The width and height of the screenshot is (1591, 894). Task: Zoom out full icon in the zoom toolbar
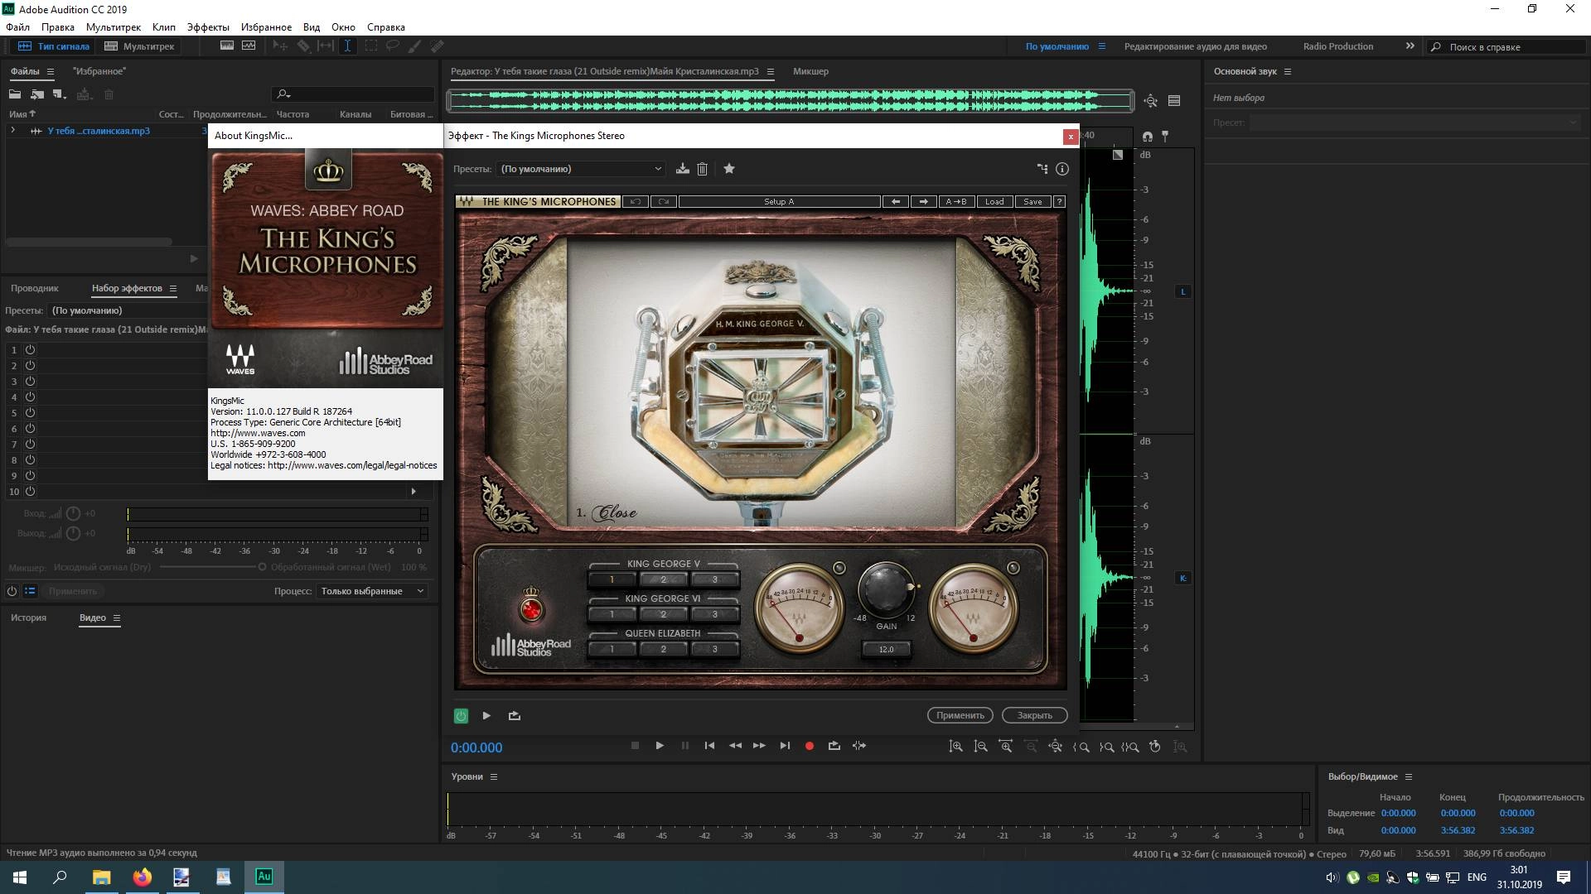[1055, 747]
